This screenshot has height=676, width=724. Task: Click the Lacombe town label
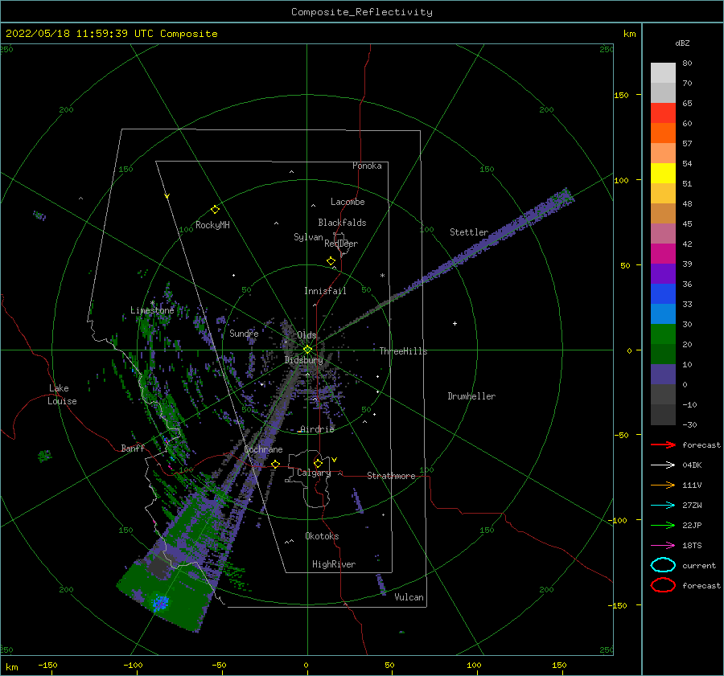(x=348, y=202)
